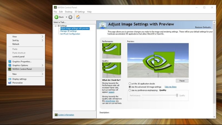Click the Graphics Properties icon in context menu

click(x=10, y=61)
